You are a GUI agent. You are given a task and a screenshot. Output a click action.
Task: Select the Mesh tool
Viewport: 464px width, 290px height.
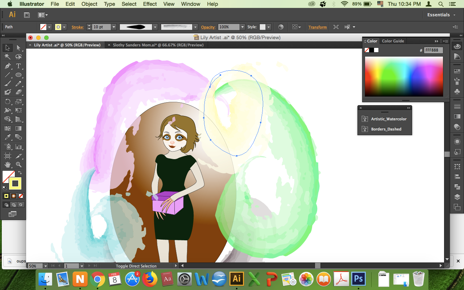point(7,128)
